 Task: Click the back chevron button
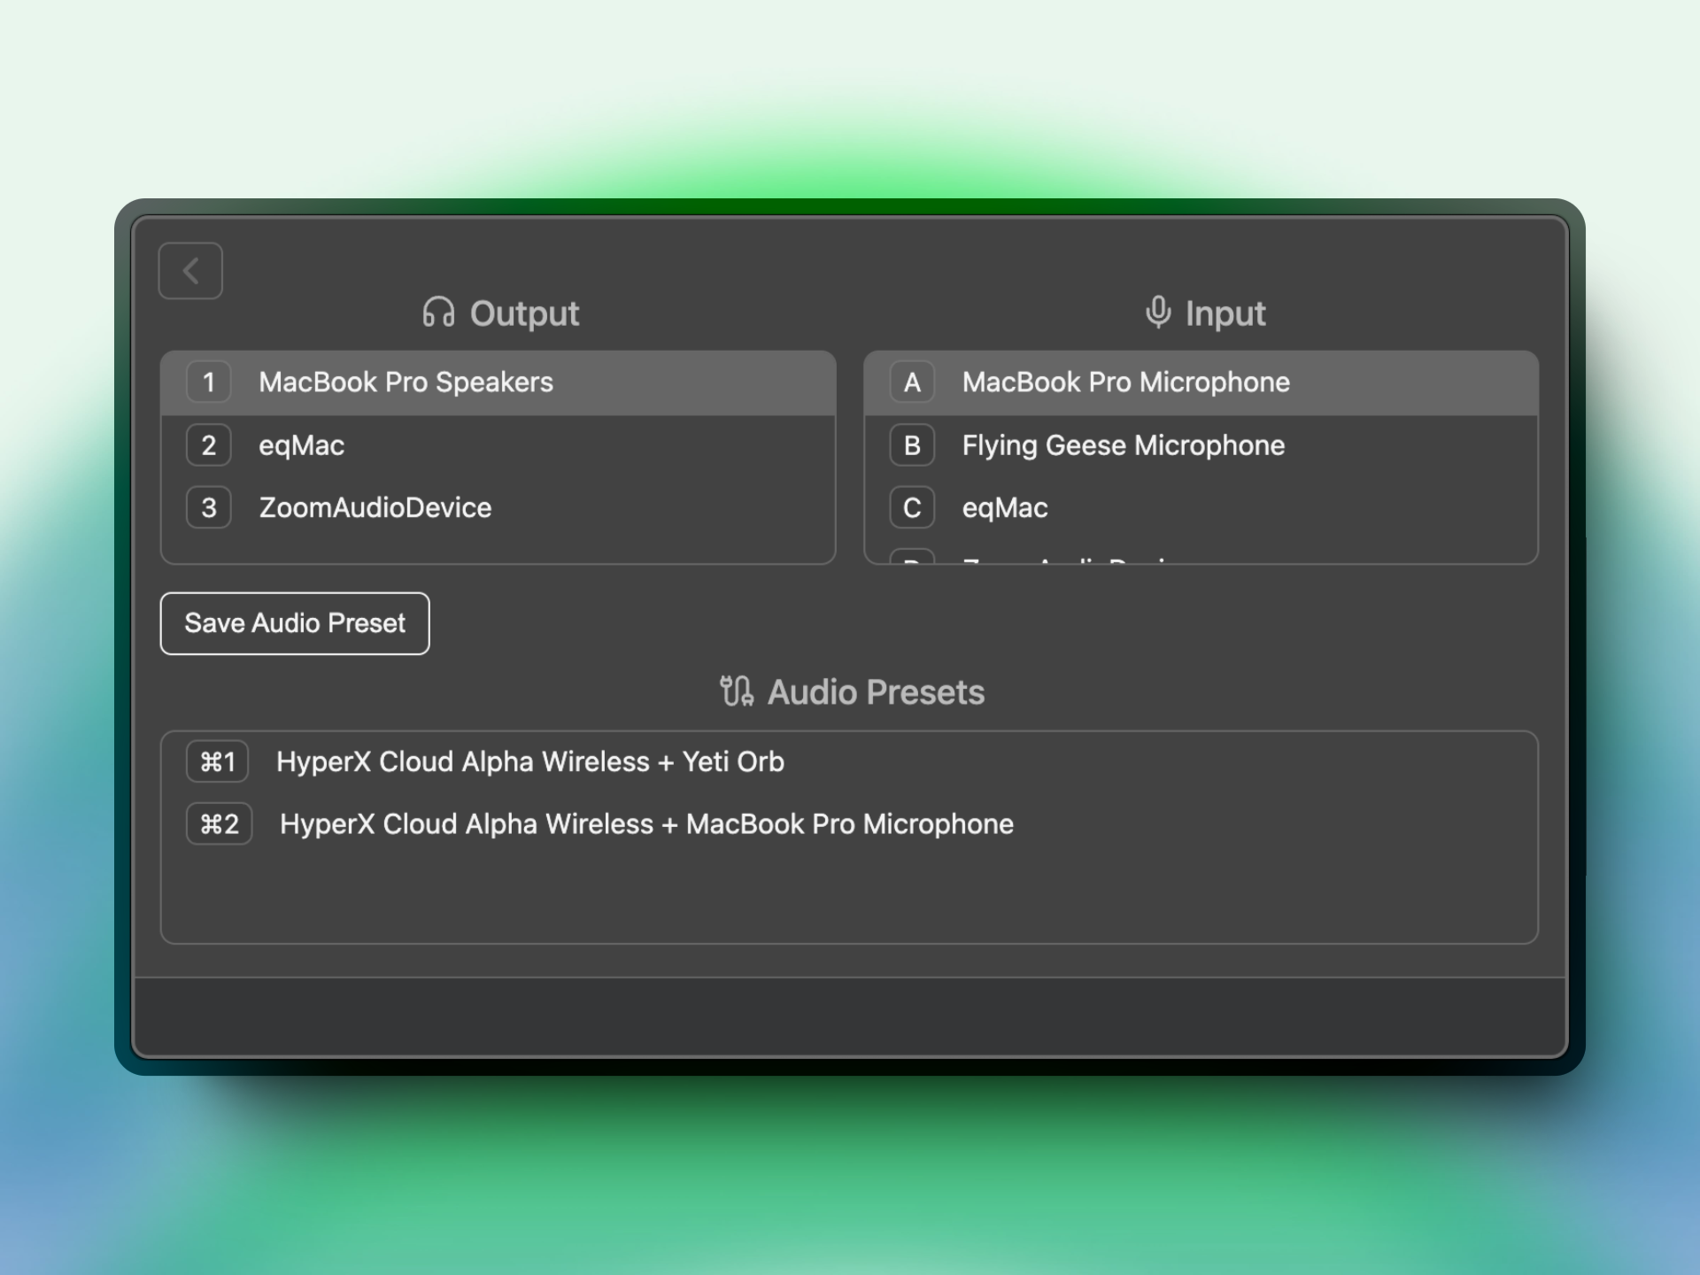tap(190, 271)
